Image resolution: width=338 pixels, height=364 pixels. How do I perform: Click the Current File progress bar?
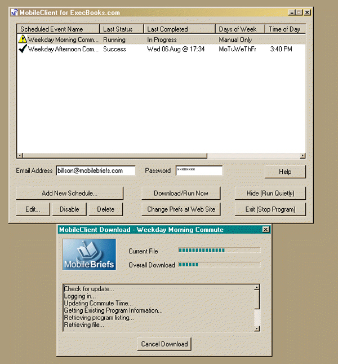(x=219, y=250)
